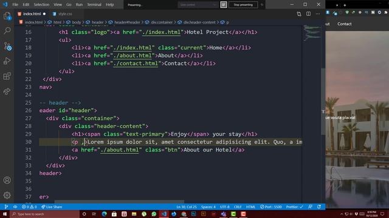Viewport: 389px width, 218px height.
Task: Open WhatsApp from the taskbar
Action: (x=154, y=214)
